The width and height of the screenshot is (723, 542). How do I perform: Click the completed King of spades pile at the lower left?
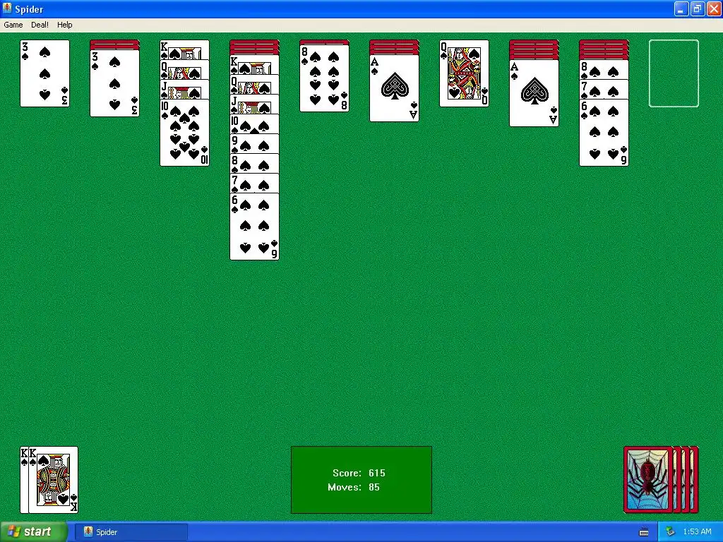pos(49,480)
